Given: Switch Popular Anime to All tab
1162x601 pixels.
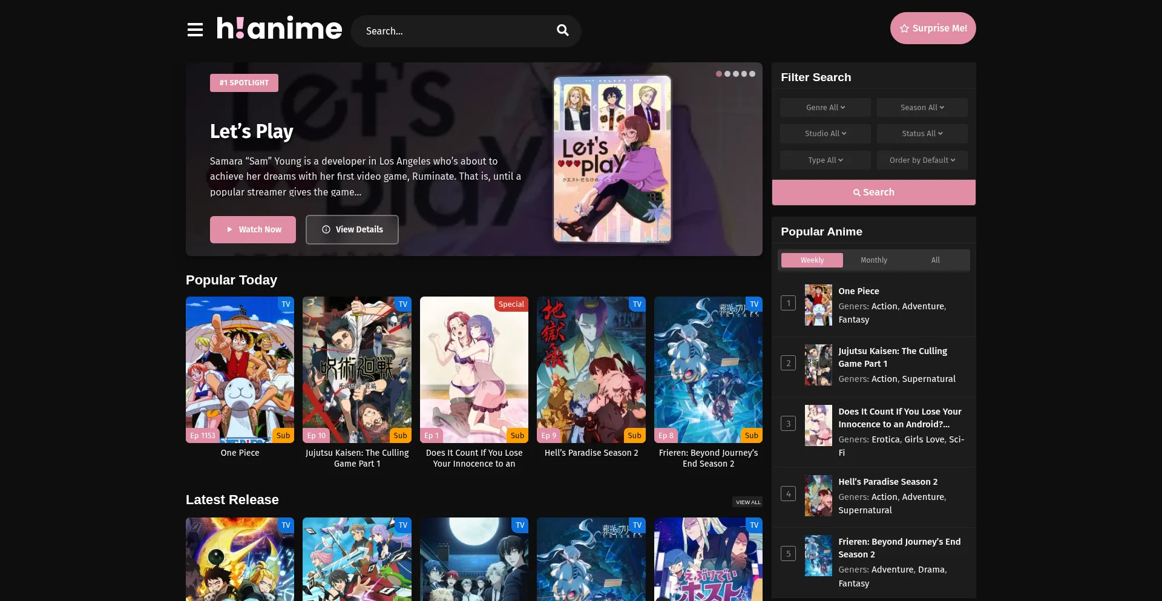Looking at the screenshot, I should point(936,260).
